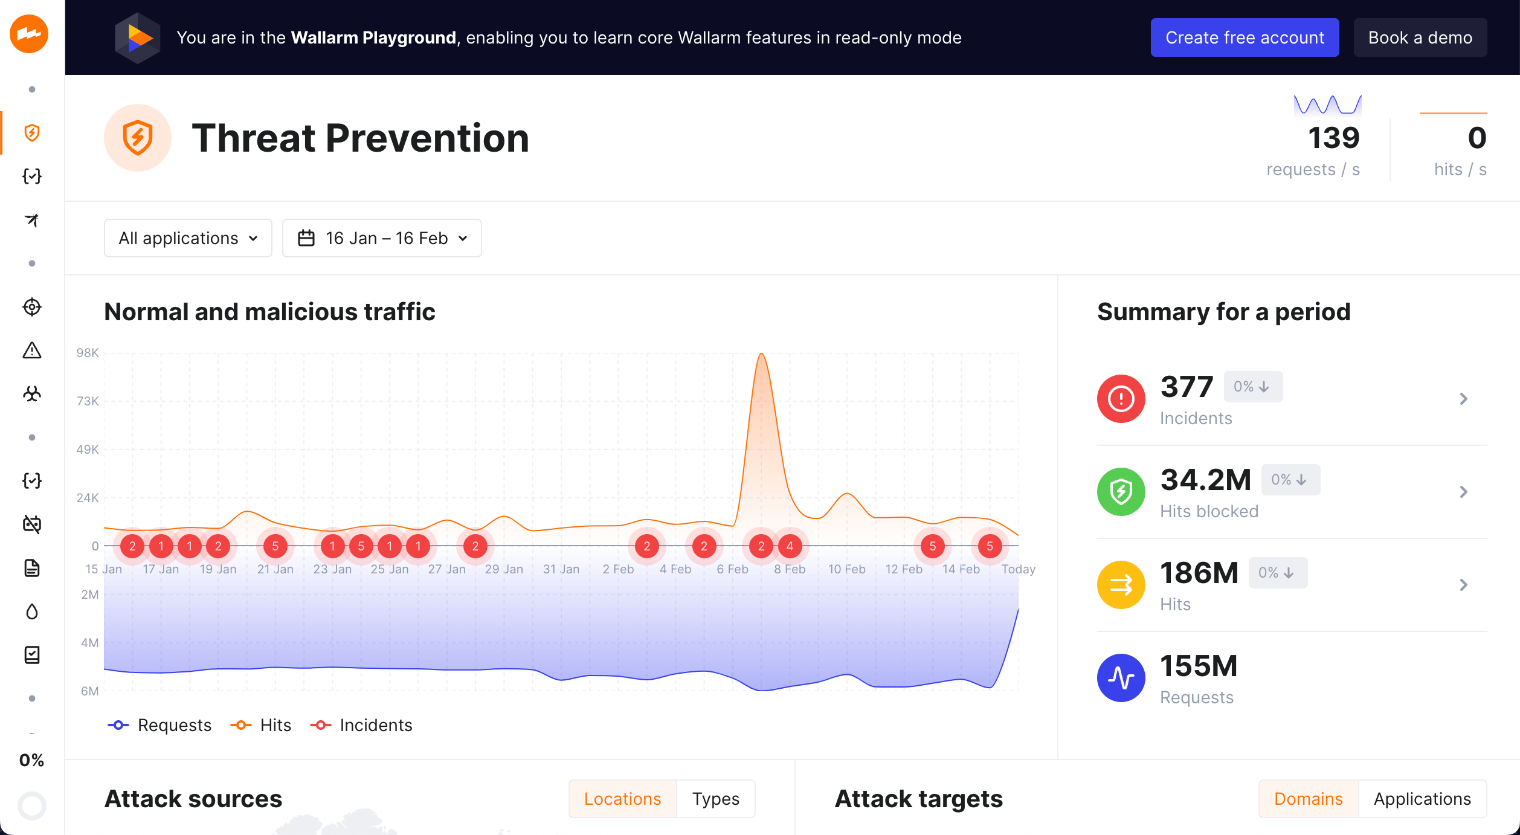Click the paper plane sidebar icon

coord(32,220)
